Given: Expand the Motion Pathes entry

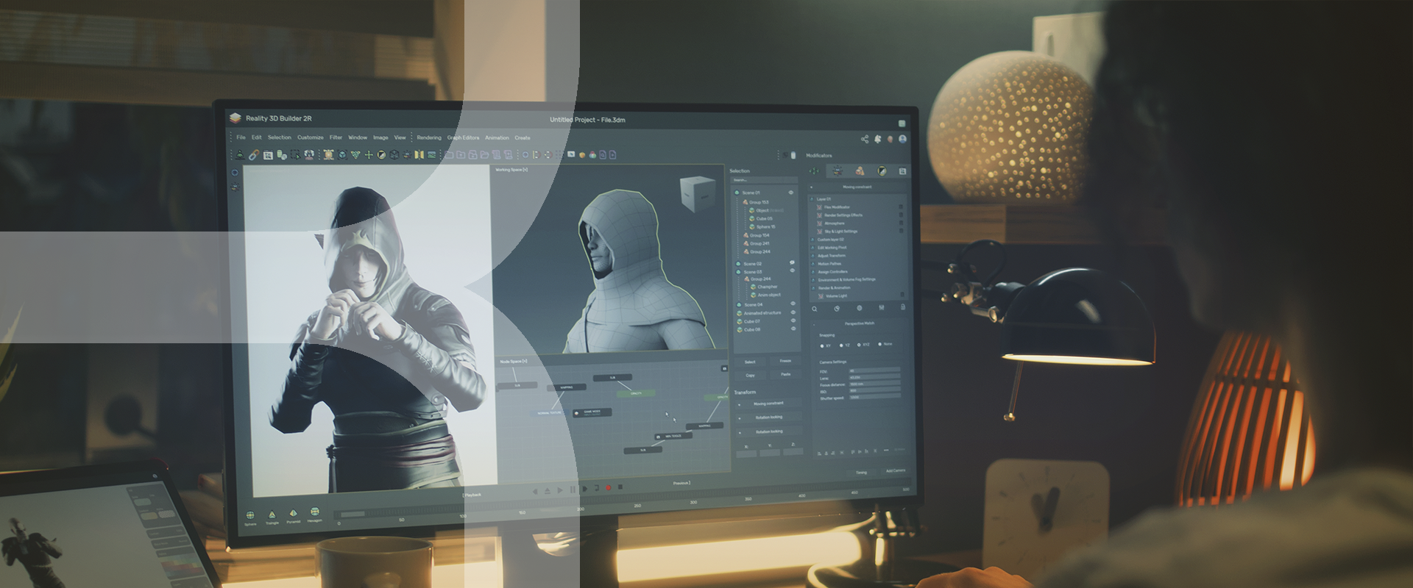Looking at the screenshot, I should pyautogui.click(x=812, y=264).
